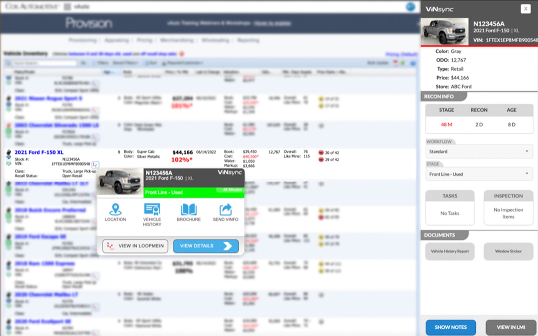The width and height of the screenshot is (538, 336).
Task: Click the View Details button
Action: click(206, 246)
